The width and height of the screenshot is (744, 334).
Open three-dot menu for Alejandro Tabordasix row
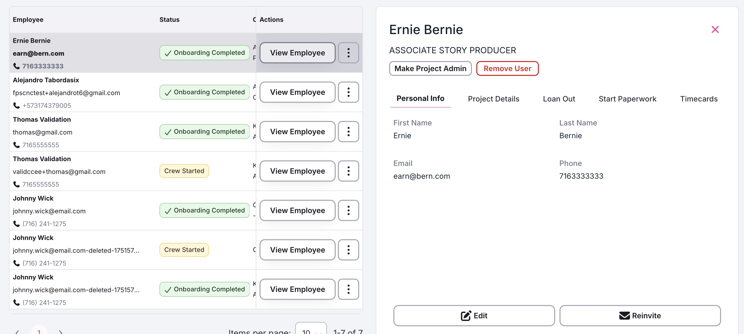coord(348,92)
